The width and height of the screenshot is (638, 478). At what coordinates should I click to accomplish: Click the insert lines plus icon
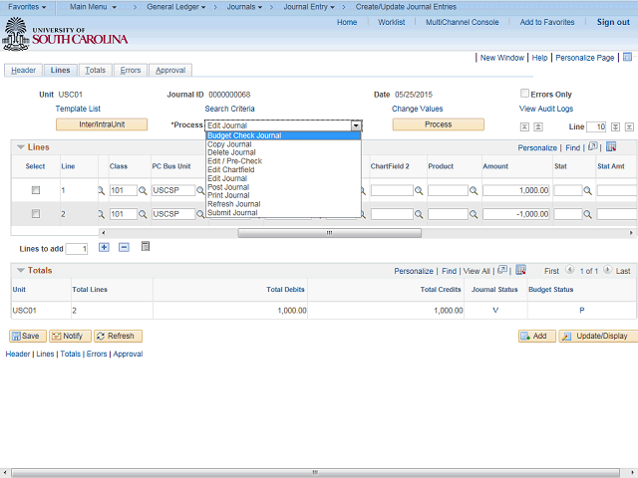104,247
